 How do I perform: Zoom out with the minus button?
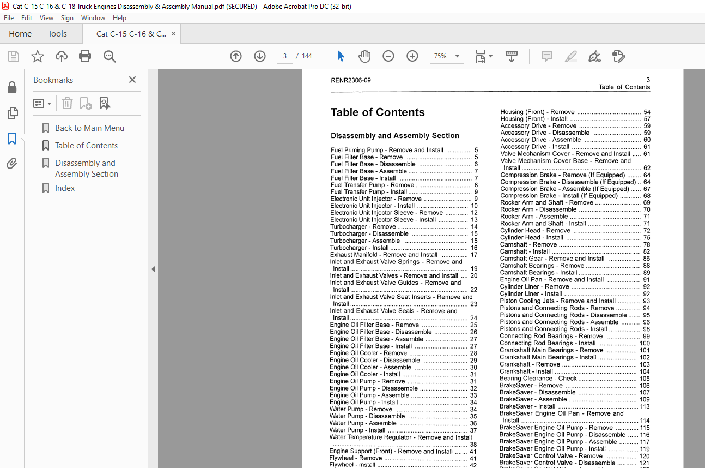point(388,56)
